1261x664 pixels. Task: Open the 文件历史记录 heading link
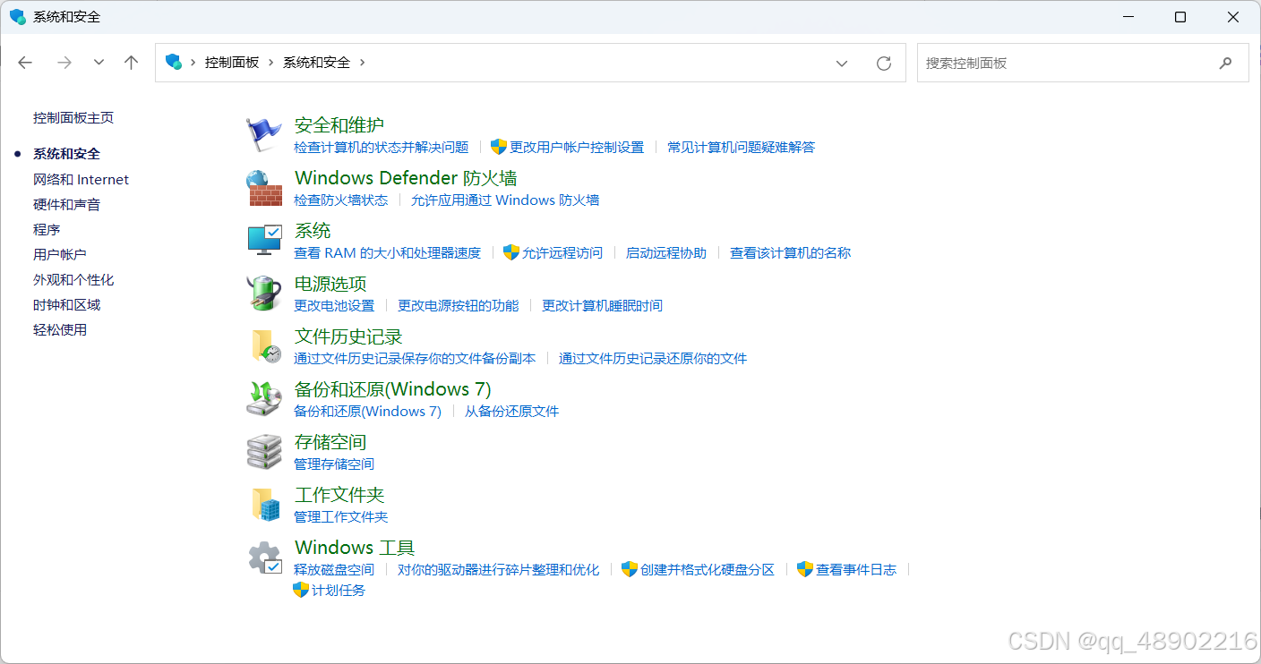pyautogui.click(x=348, y=336)
